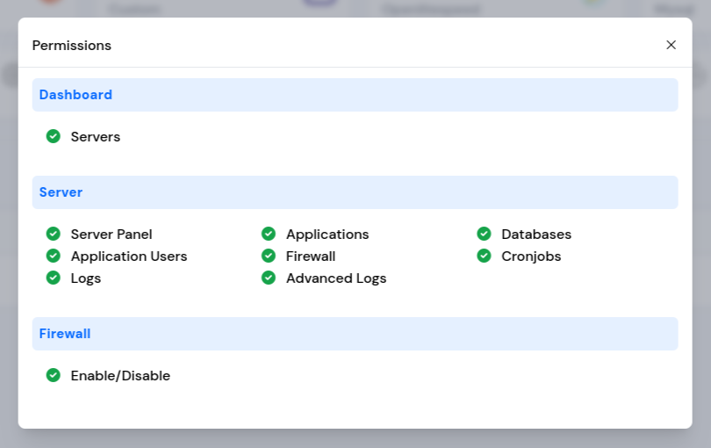The height and width of the screenshot is (448, 711).
Task: Click the Advanced Logs label text
Action: pos(335,278)
